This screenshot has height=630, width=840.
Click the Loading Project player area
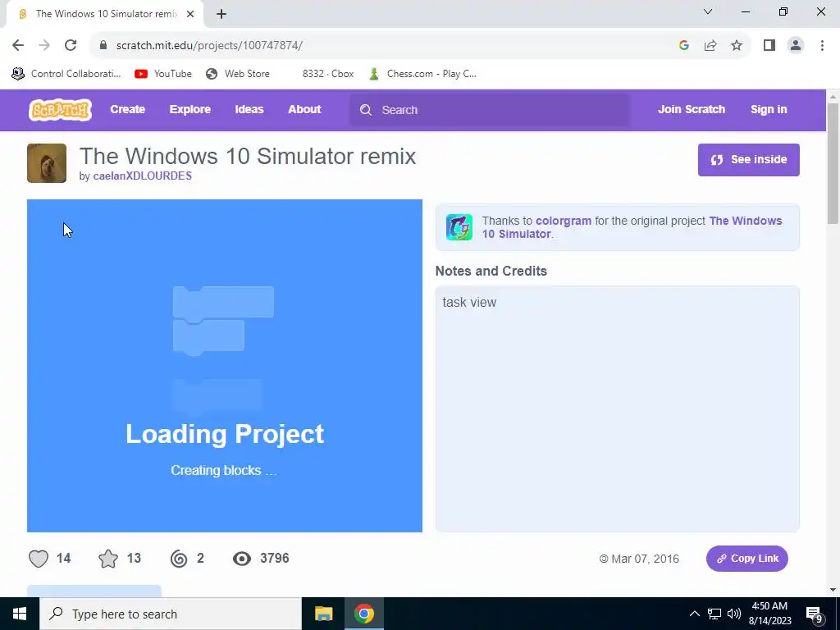point(225,366)
